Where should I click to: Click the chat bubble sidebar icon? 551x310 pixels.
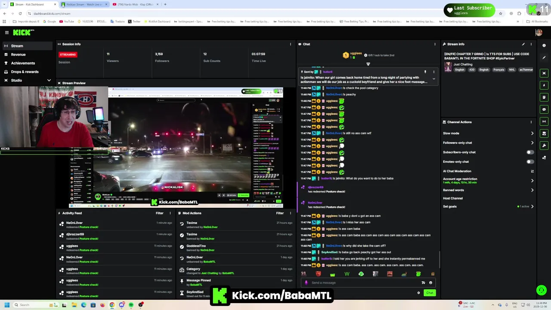coord(544,109)
